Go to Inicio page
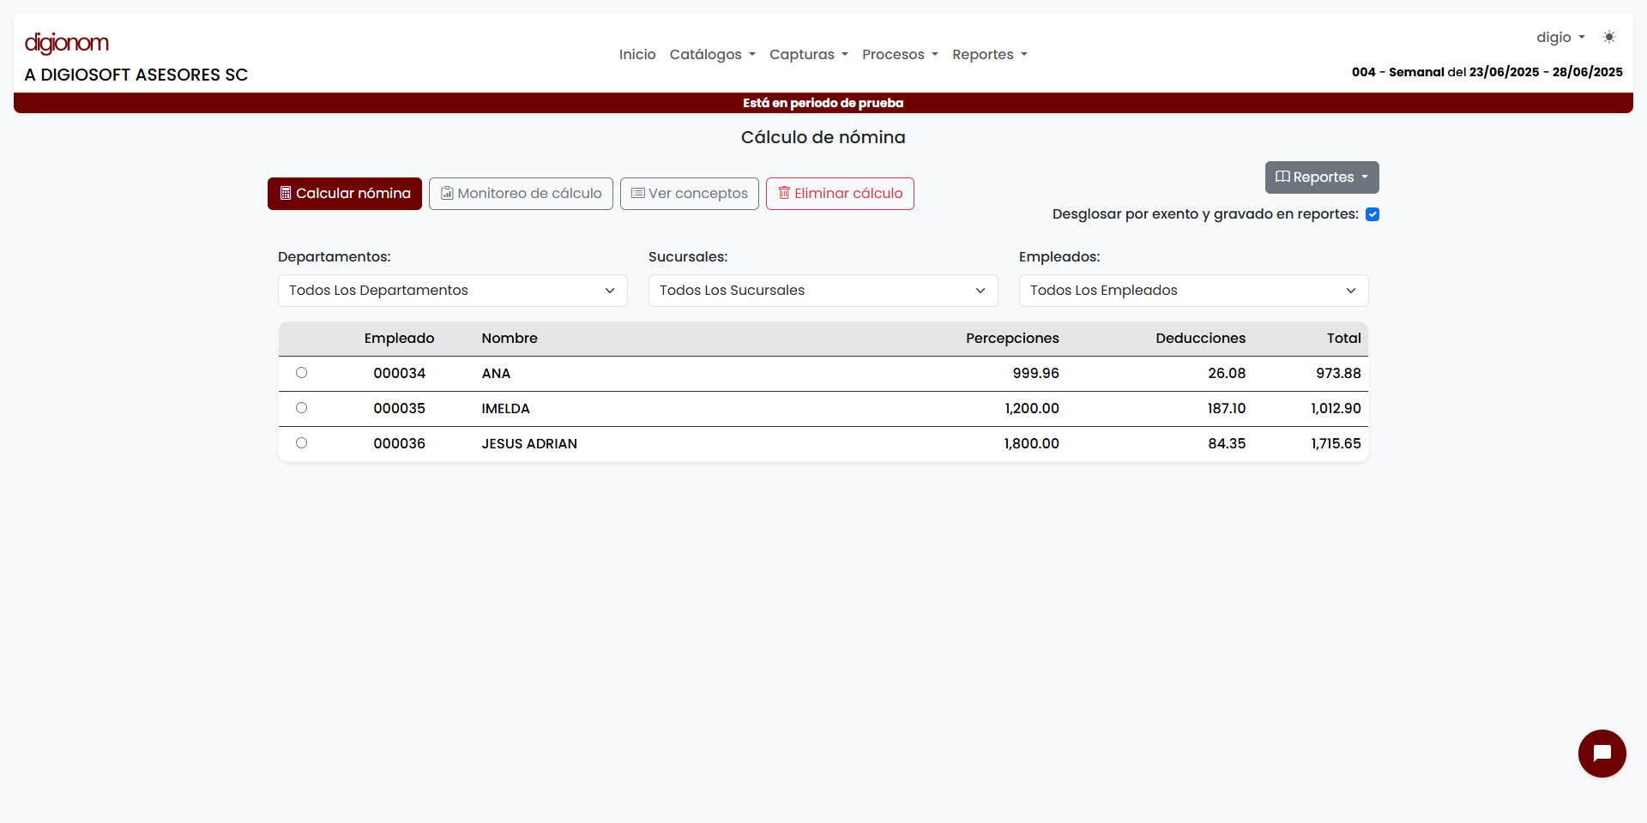 [637, 55]
